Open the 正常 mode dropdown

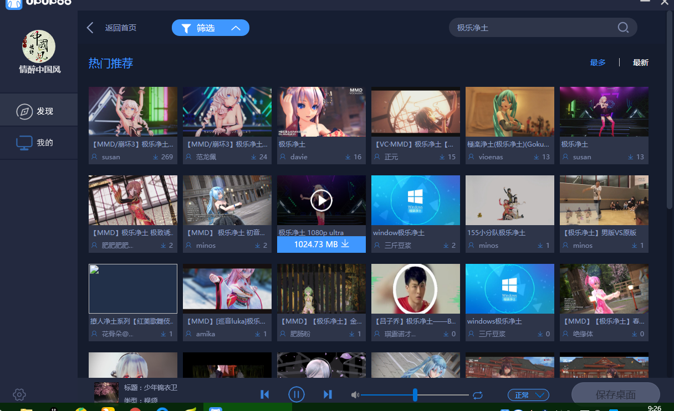528,395
